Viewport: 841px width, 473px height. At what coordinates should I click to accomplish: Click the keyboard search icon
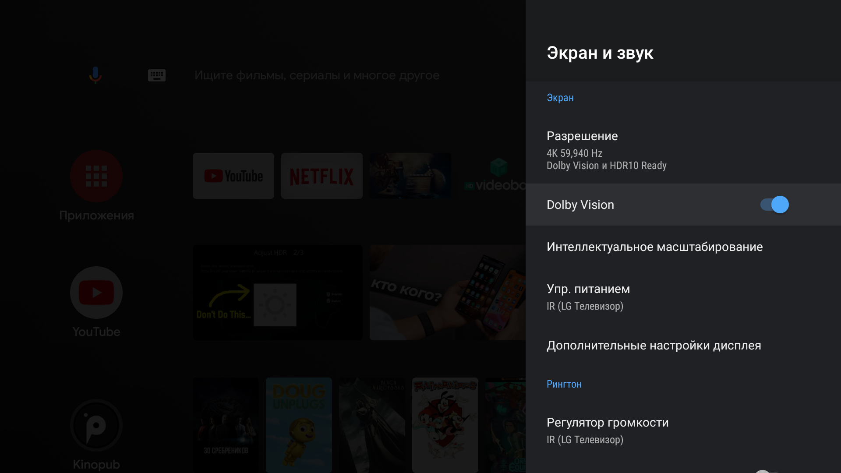click(156, 75)
